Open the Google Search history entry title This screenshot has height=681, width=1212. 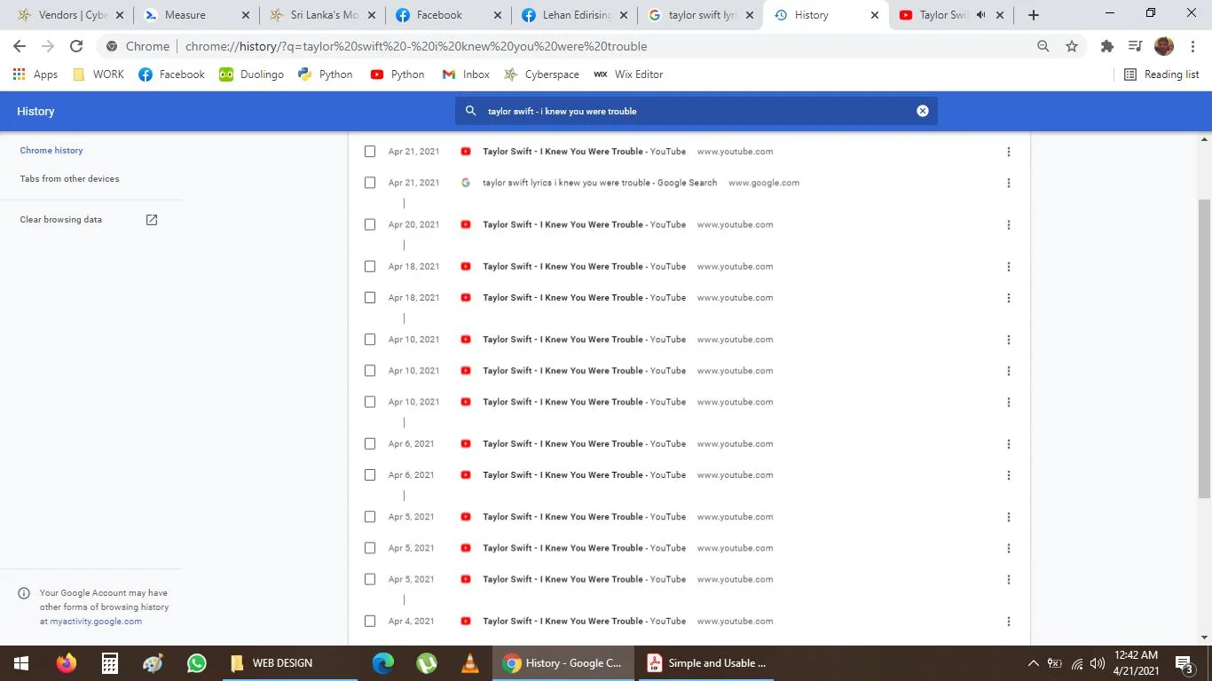(600, 183)
